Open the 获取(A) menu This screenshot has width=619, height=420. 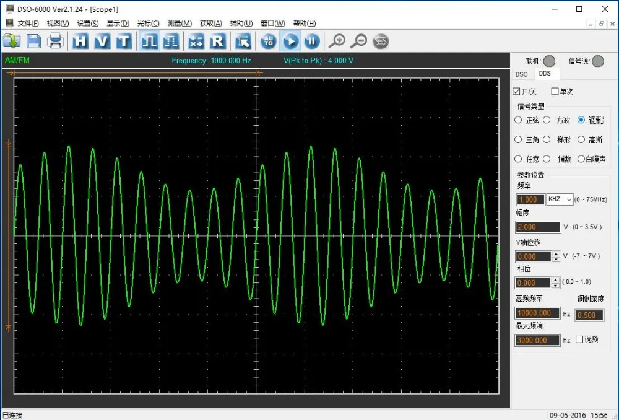pyautogui.click(x=211, y=24)
